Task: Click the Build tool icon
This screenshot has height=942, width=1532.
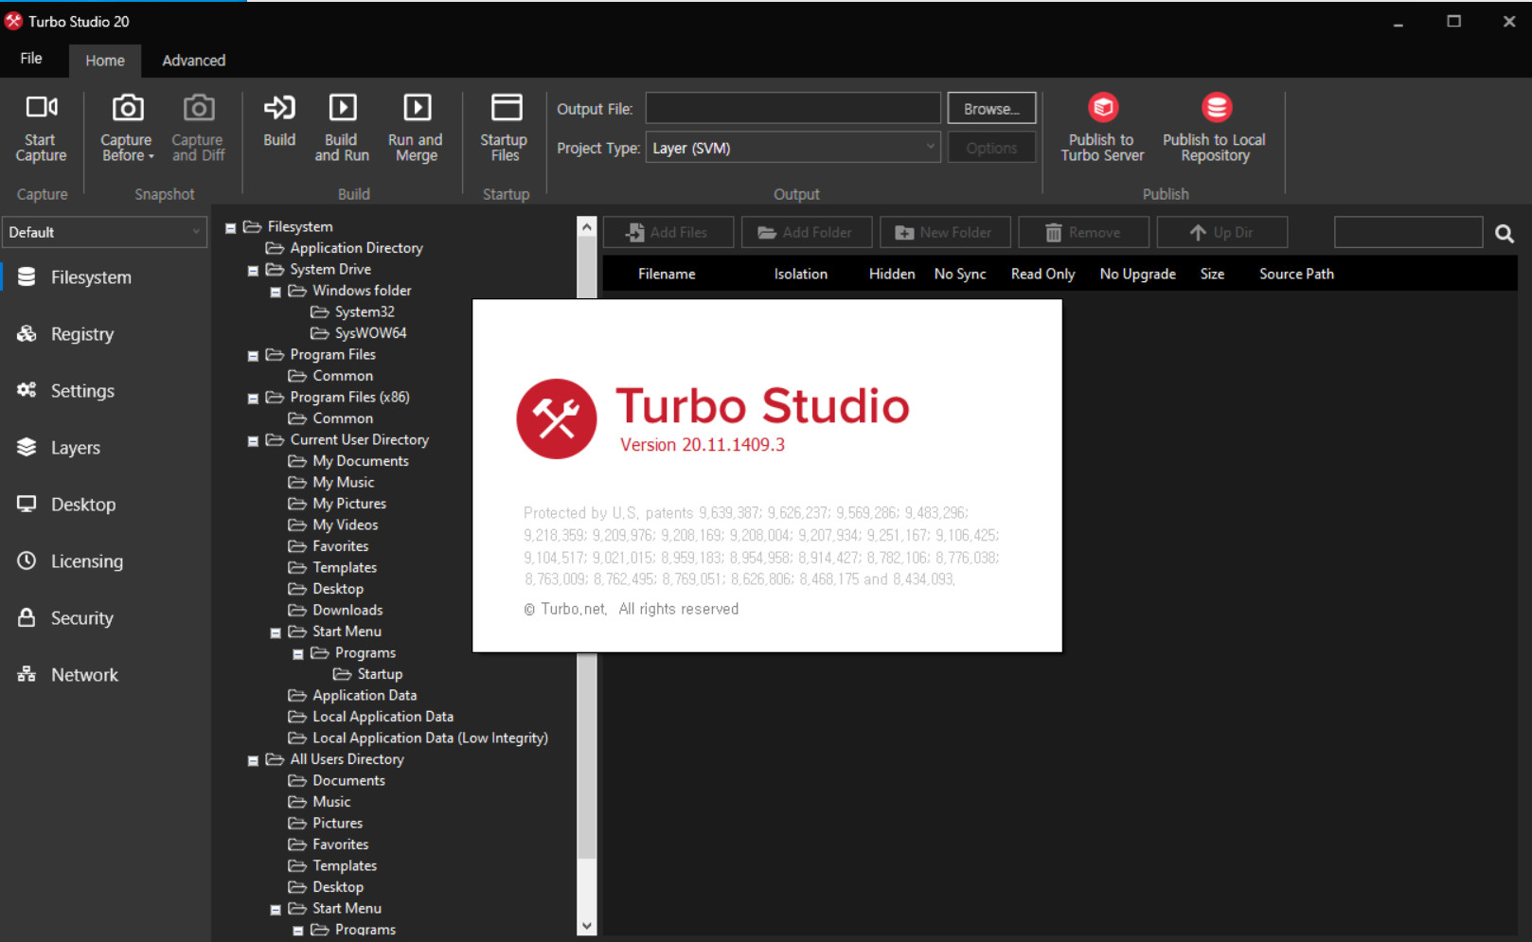Action: point(279,121)
